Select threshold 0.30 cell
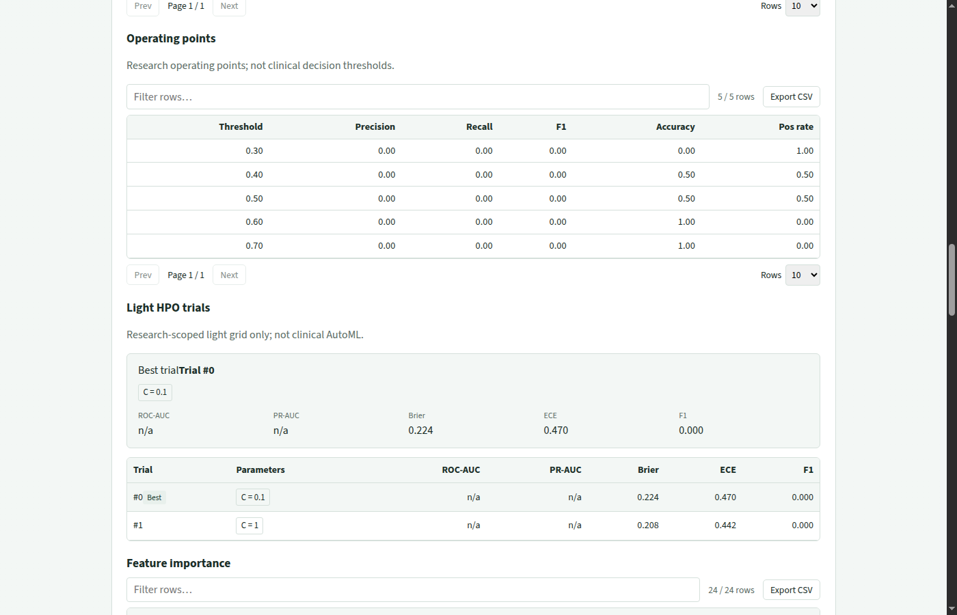This screenshot has width=957, height=615. pos(254,150)
